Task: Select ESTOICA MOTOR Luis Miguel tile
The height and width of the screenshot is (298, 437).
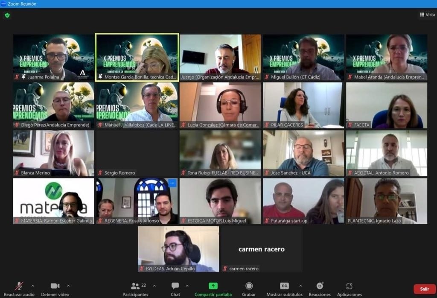Action: [x=220, y=201]
